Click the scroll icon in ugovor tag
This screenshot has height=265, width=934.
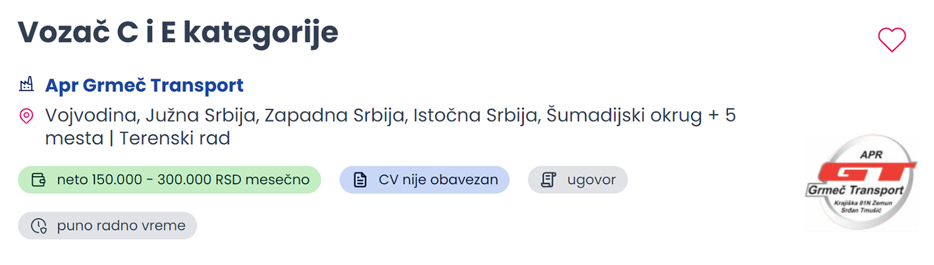point(548,180)
